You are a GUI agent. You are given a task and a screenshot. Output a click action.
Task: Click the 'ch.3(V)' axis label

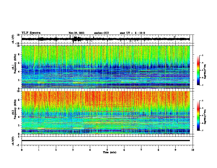click(13, 141)
